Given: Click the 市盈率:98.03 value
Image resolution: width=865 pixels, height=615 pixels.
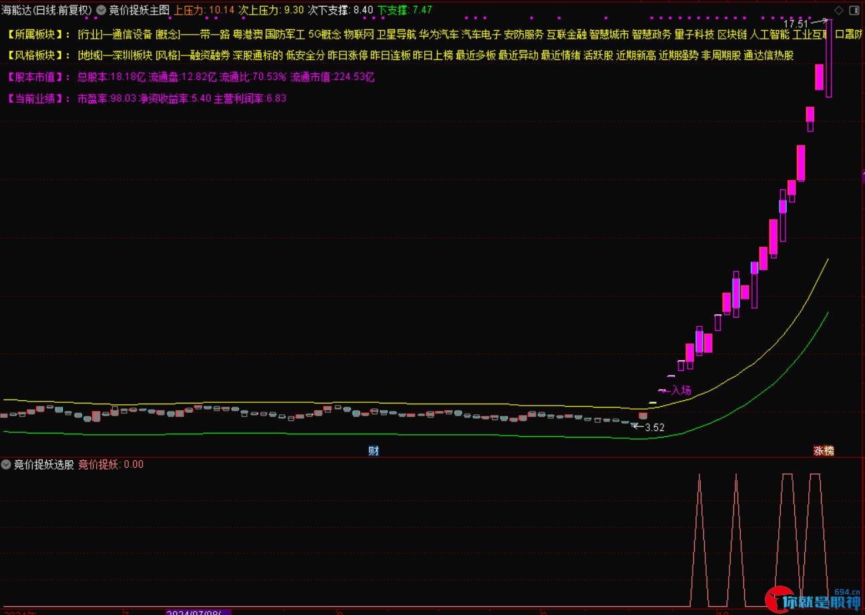Looking at the screenshot, I should point(107,98).
